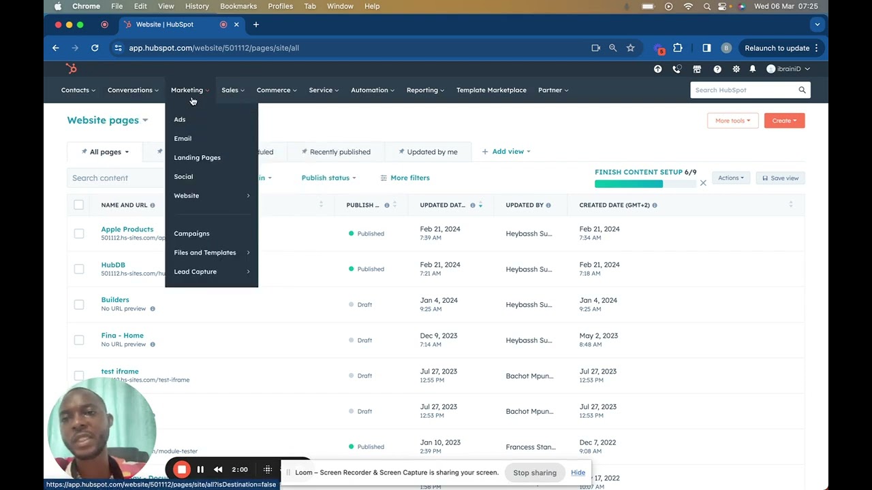Viewport: 872px width, 490px height.
Task: Click Stop sharing button
Action: pyautogui.click(x=535, y=472)
